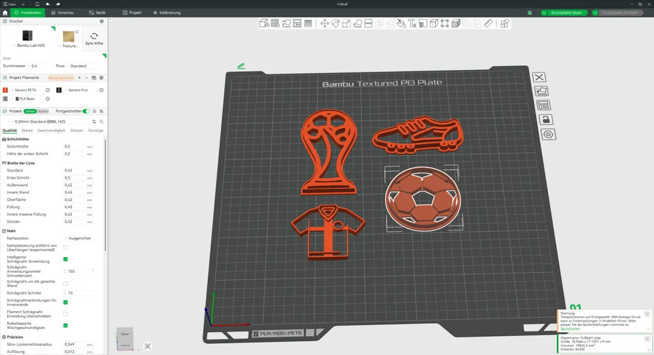This screenshot has width=654, height=355.
Task: Uncheck Schrägnahtverbindungen für Innenwände
Action: point(65,303)
